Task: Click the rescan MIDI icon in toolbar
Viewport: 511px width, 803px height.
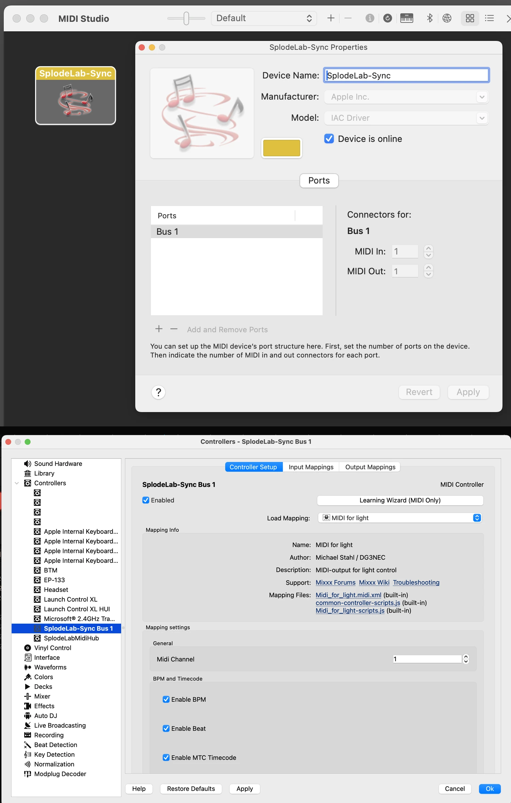Action: 387,18
